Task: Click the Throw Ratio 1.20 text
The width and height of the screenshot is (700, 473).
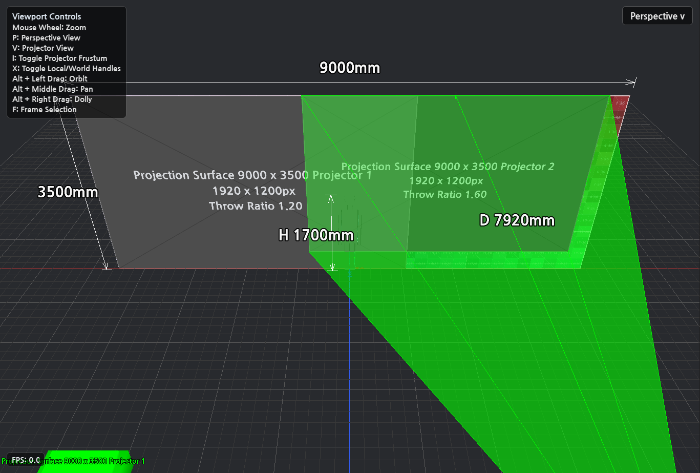Action: pos(256,206)
